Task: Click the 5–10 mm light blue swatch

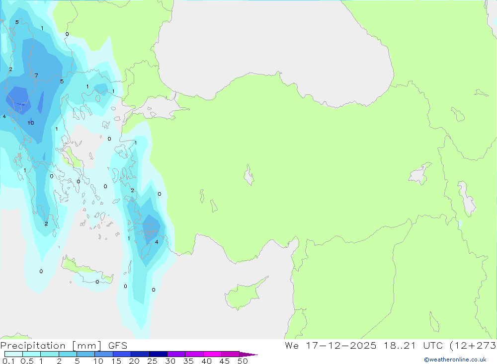Action: click(x=86, y=354)
